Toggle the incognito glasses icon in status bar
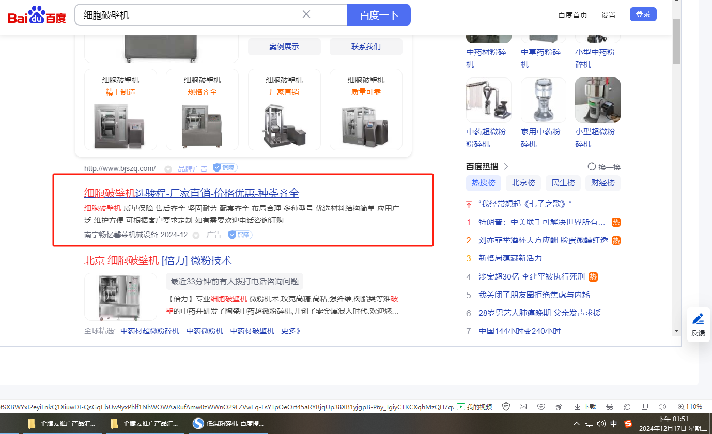 [610, 407]
